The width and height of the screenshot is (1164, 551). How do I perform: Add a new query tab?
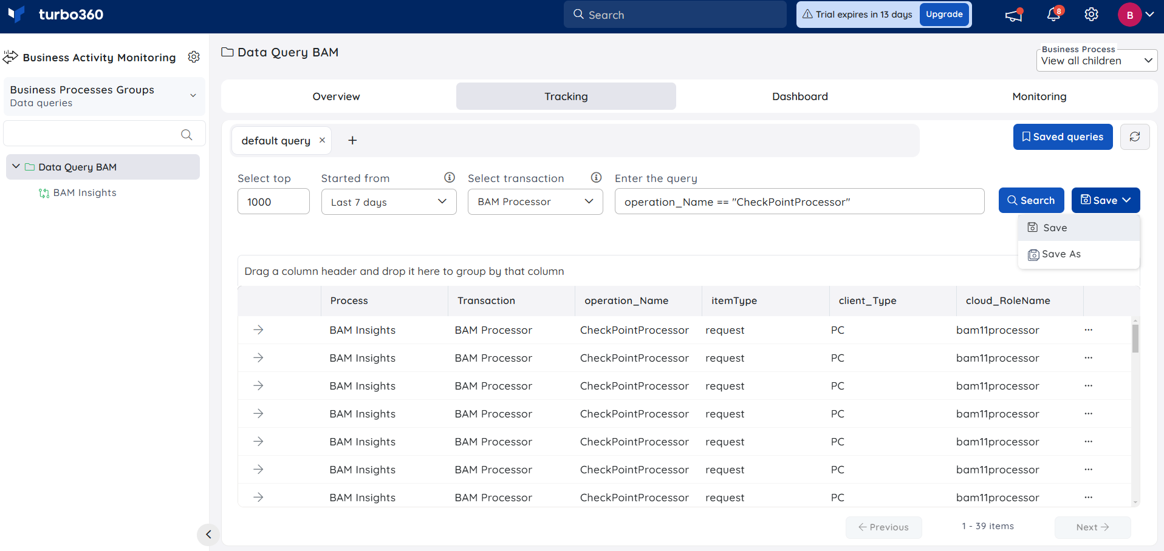coord(352,141)
